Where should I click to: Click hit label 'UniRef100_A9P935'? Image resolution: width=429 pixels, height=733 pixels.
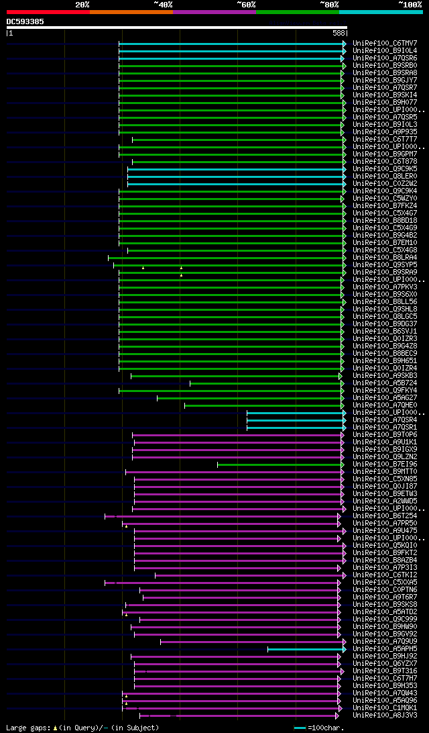385,132
